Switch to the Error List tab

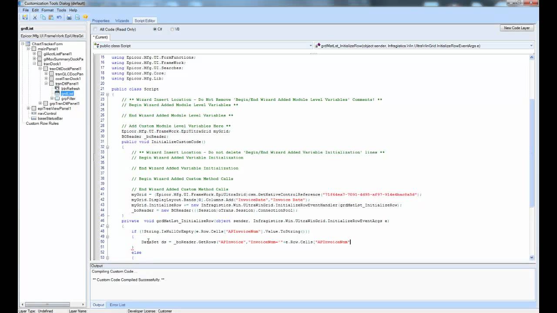coord(117,305)
